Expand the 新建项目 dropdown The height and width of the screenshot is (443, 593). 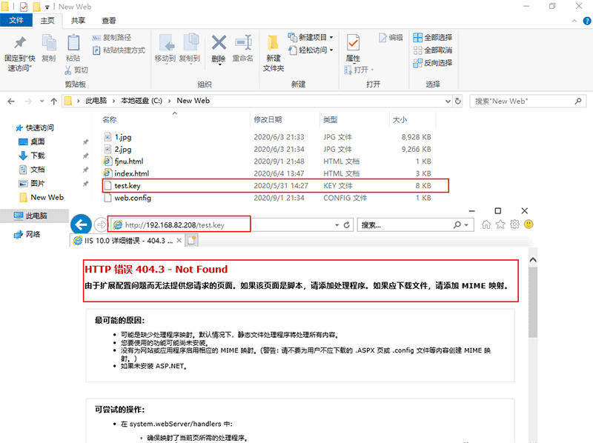coord(331,36)
